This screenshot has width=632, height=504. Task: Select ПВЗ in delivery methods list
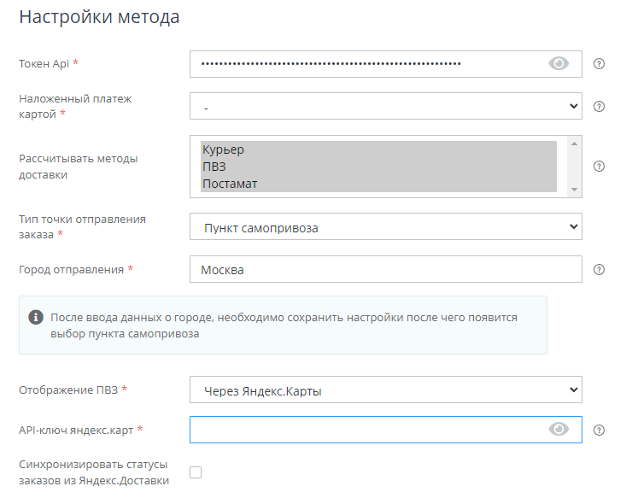click(214, 167)
